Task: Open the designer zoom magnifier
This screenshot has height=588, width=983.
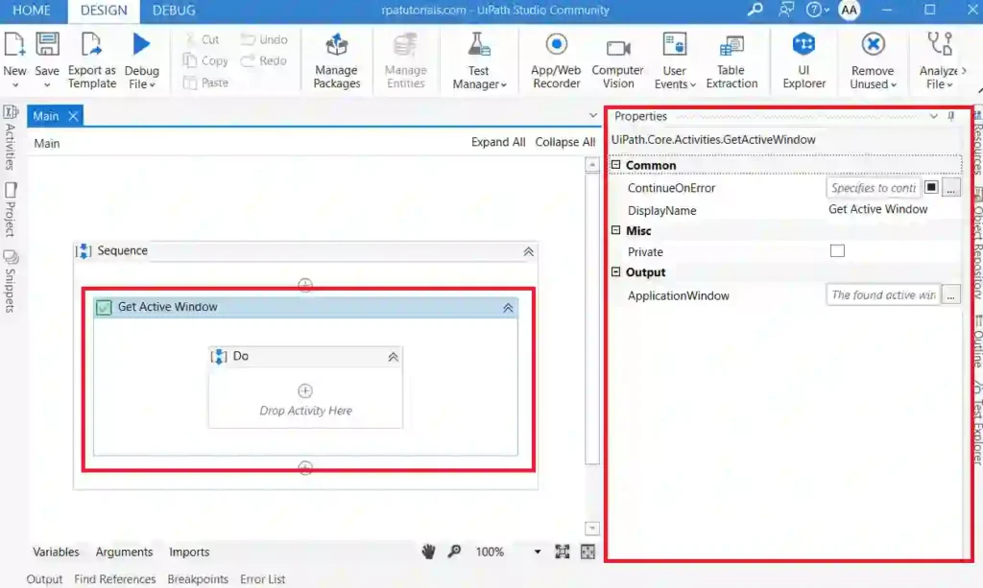Action: [454, 552]
